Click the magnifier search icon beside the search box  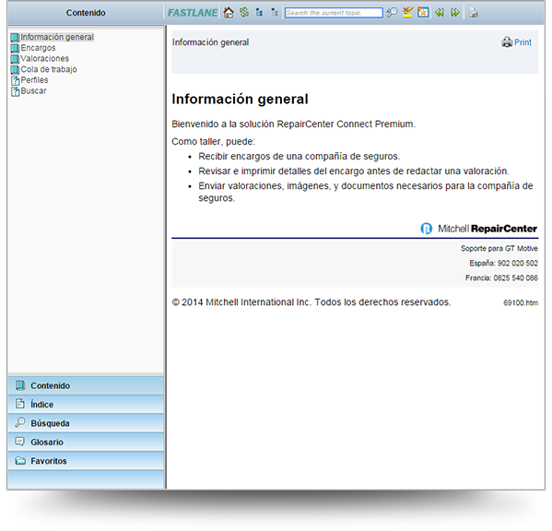point(392,13)
